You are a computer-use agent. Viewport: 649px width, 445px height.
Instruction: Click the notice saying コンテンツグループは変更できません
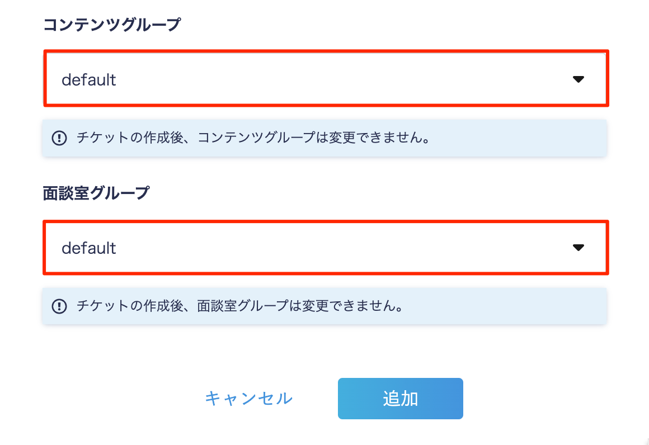(253, 138)
